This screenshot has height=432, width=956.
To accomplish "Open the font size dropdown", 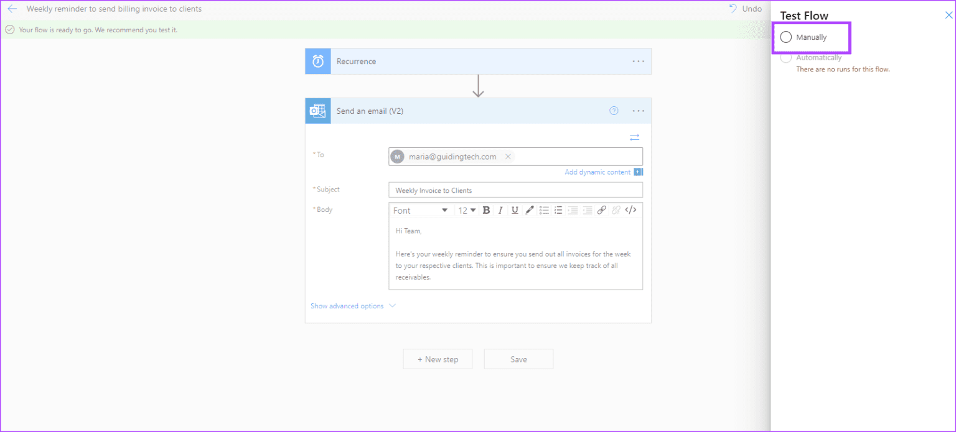I will point(467,210).
